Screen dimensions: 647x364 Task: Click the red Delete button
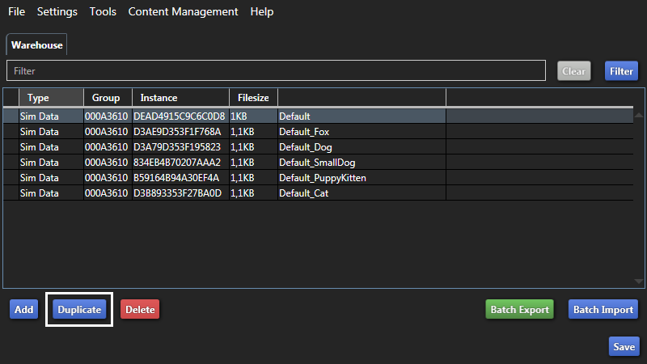140,310
